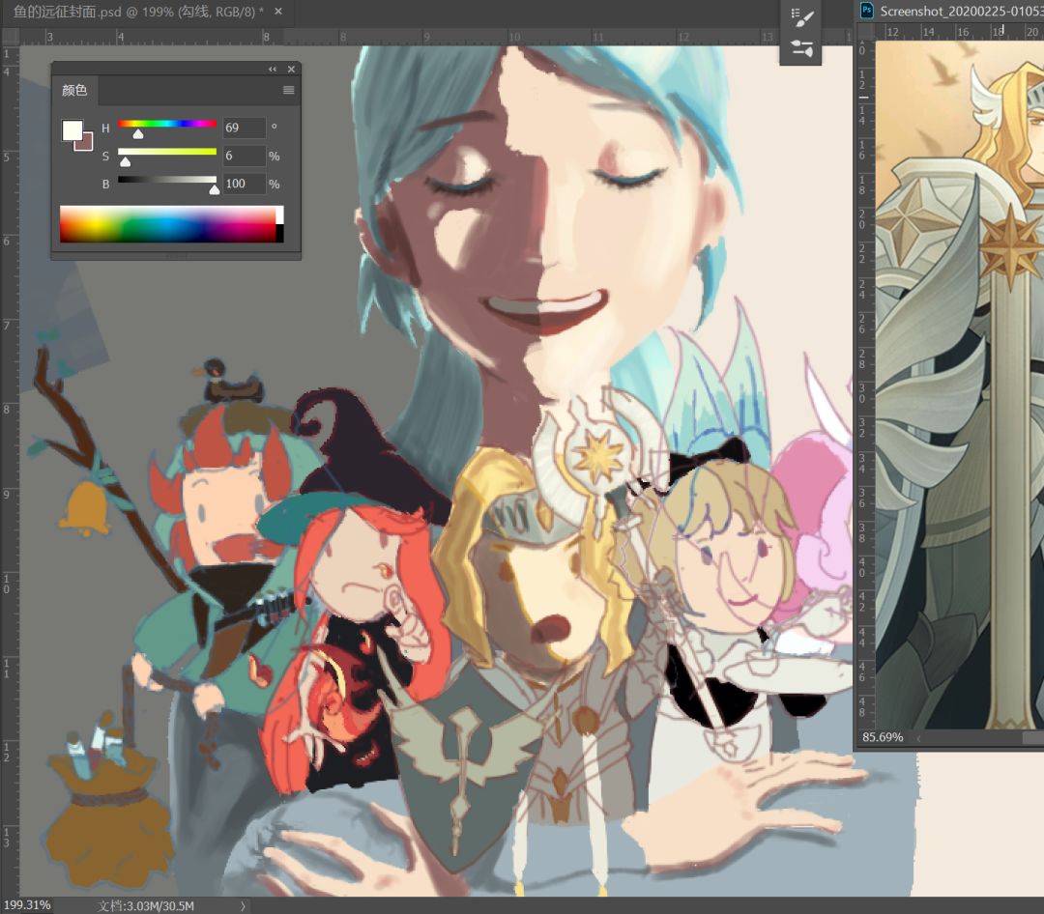This screenshot has width=1044, height=914.
Task: Switch to the 鱼的远征封面.psd document tab
Action: 135,12
